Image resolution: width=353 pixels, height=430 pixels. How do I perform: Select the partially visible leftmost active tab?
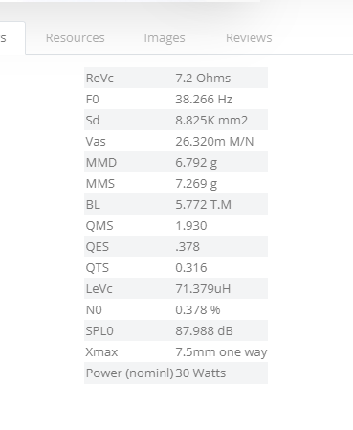pos(12,38)
